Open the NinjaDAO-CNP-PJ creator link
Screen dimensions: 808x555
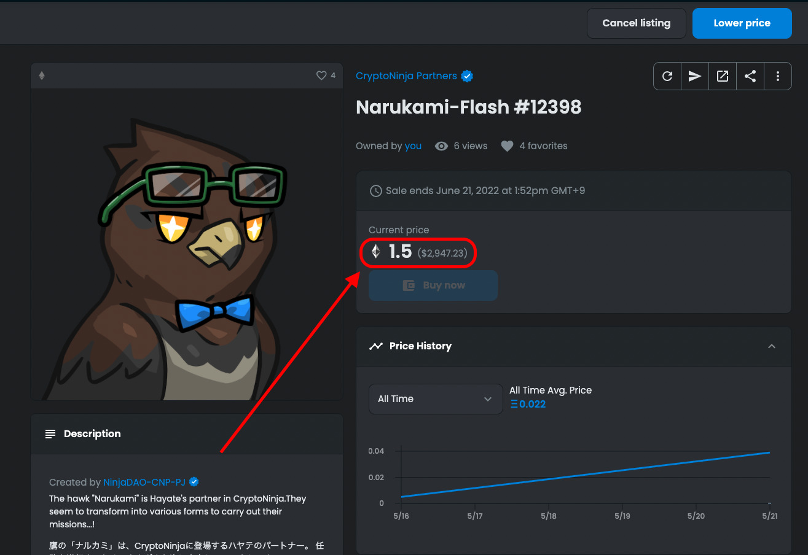tap(144, 483)
